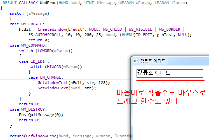Click the app icon in the window title bar
Viewport: 209px width, 140px height.
pos(136,61)
